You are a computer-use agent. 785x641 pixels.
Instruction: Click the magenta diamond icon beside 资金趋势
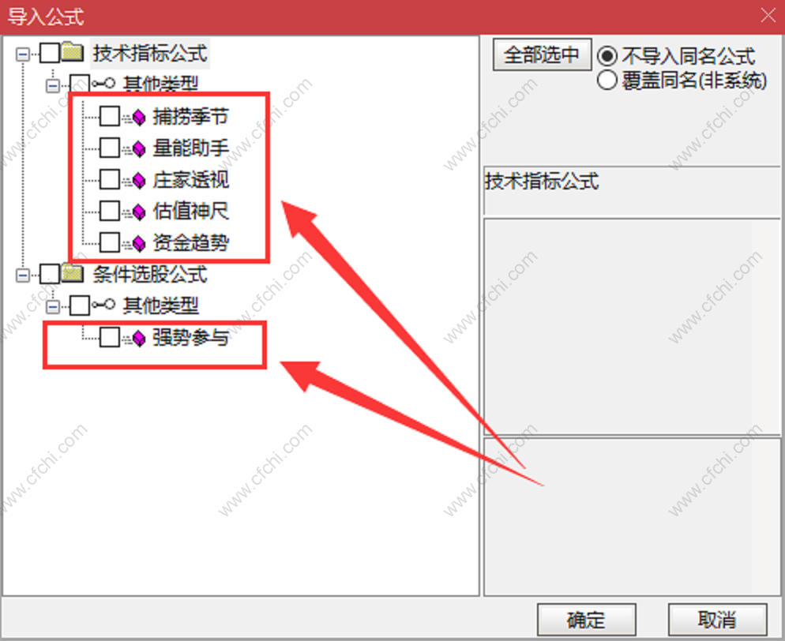(139, 244)
